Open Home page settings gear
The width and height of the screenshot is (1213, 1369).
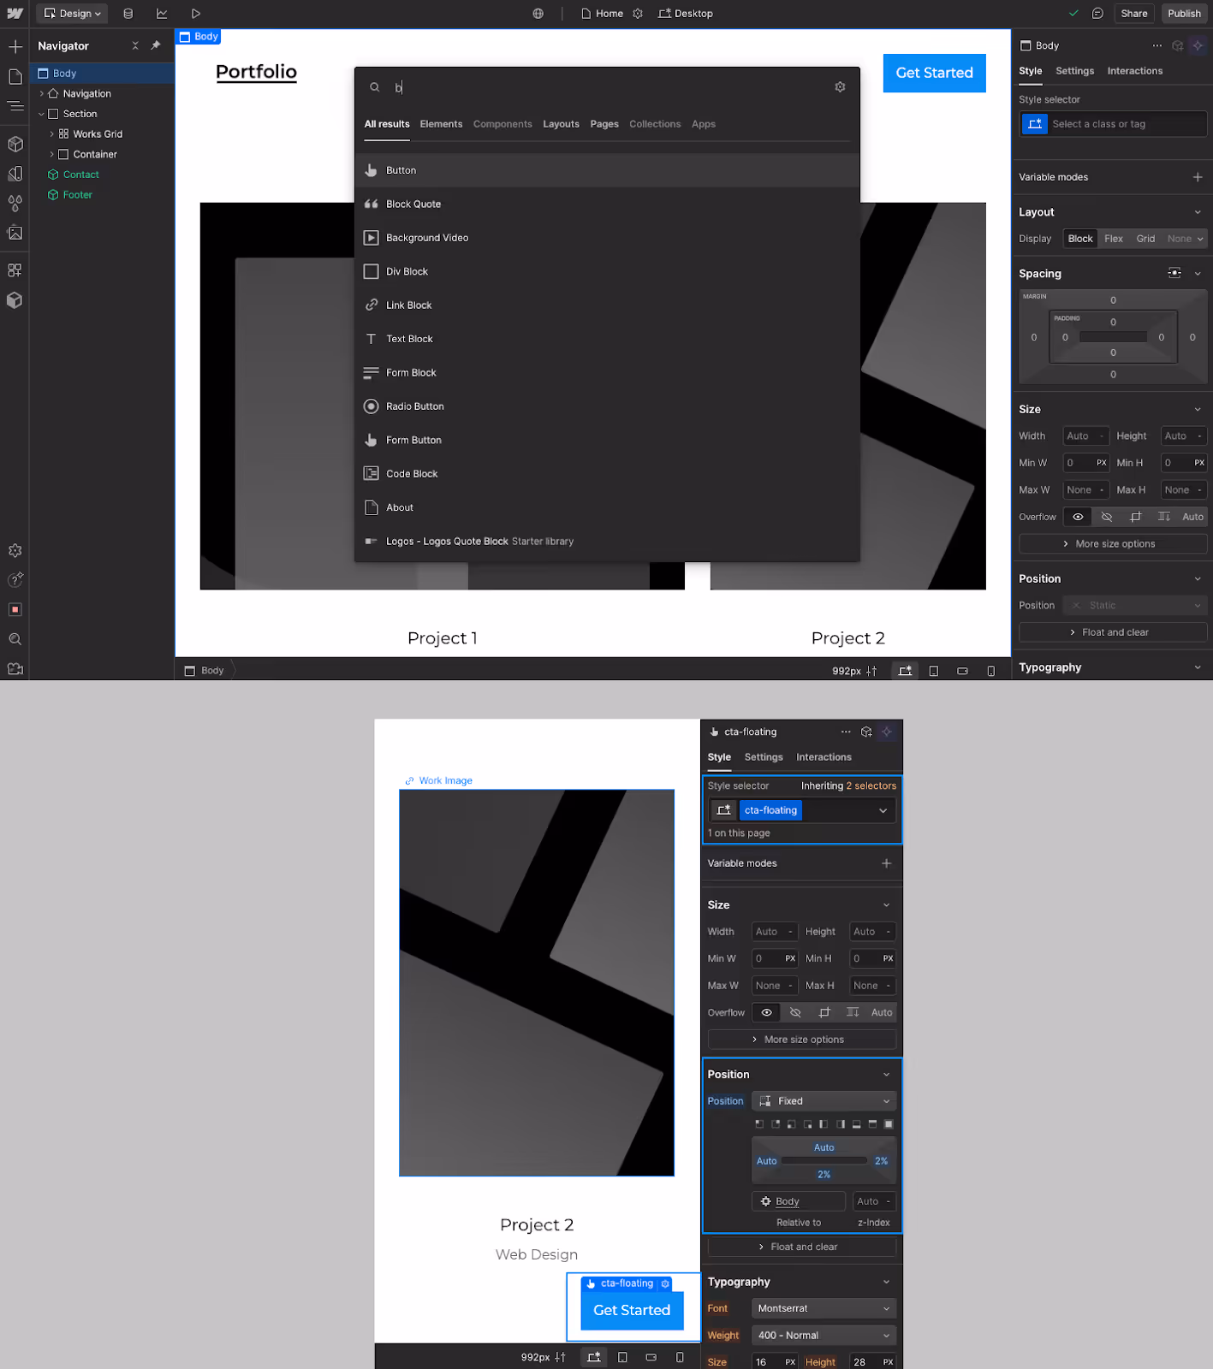(638, 14)
